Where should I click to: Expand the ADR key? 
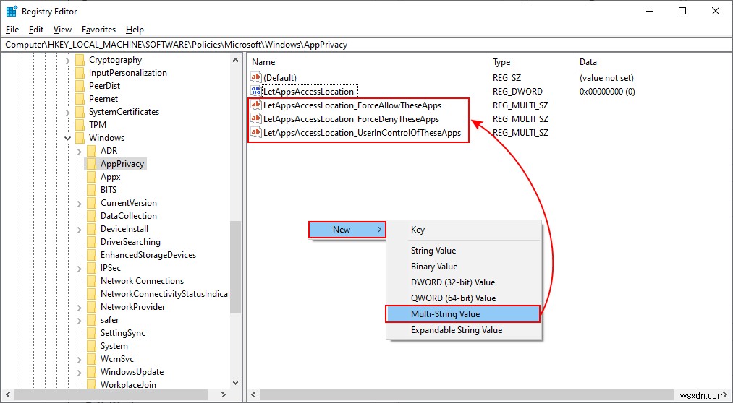coord(80,151)
